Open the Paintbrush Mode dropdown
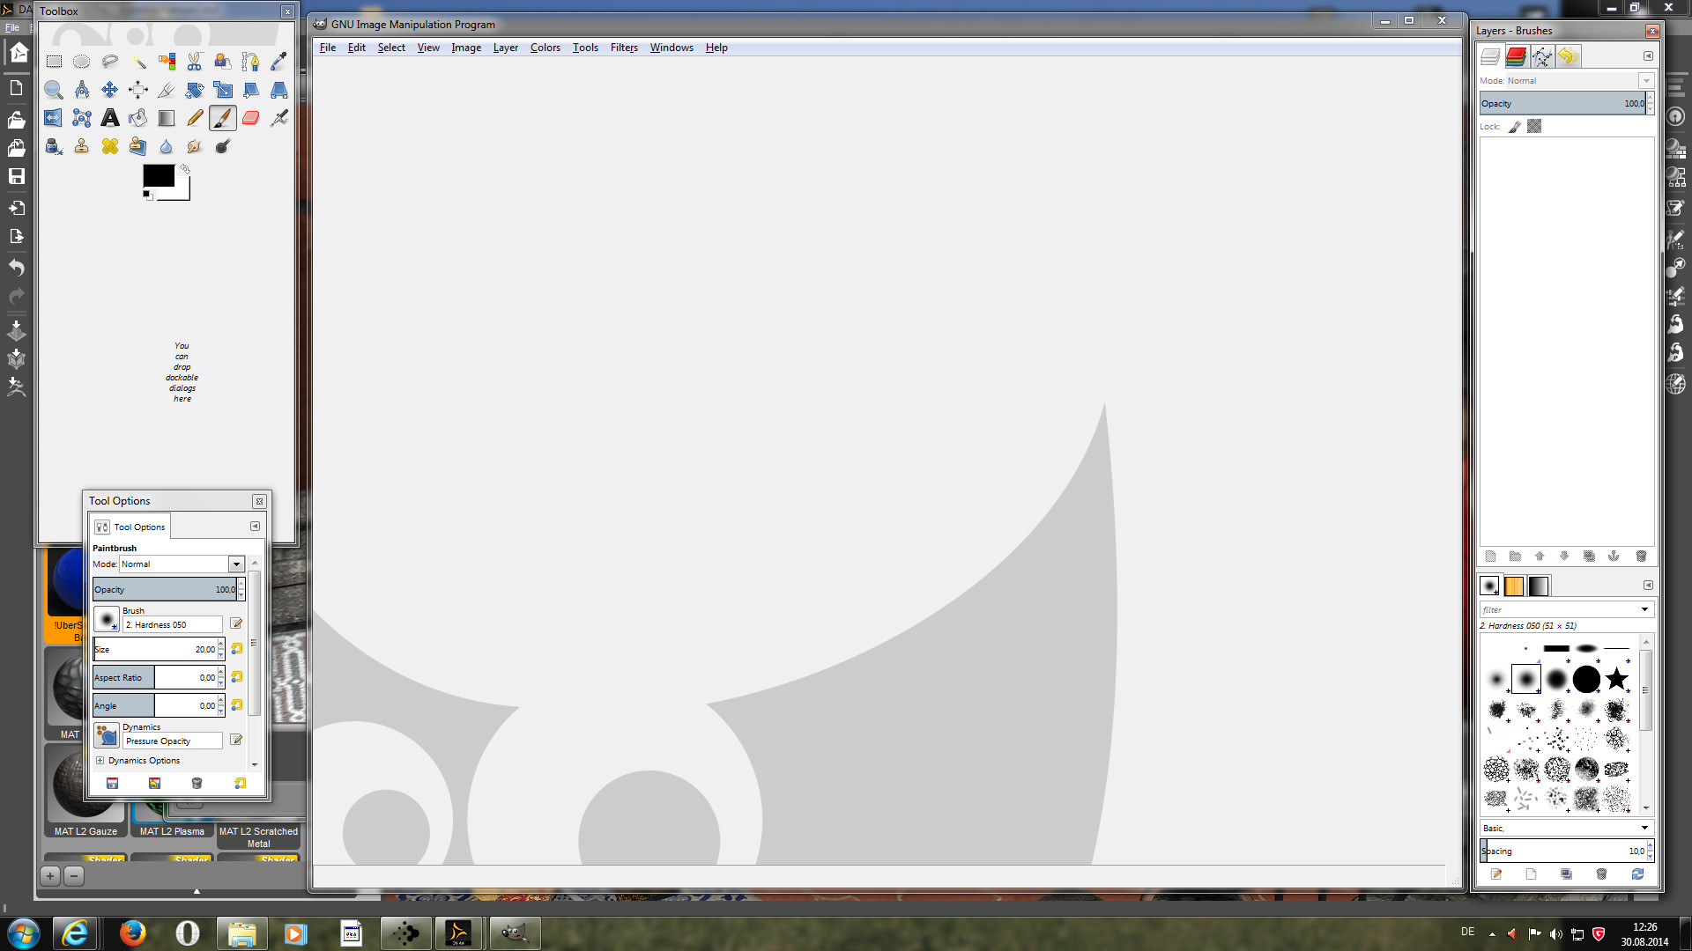 coord(235,564)
